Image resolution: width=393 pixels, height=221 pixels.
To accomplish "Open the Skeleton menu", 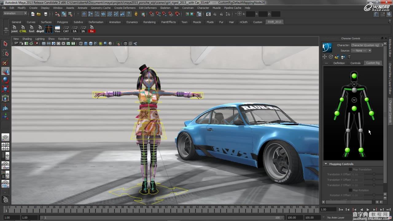I will click(x=165, y=8).
